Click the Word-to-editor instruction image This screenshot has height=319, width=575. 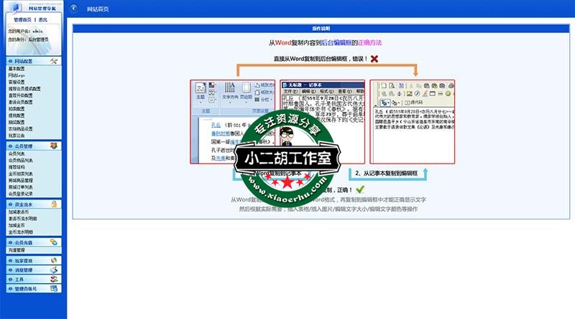coord(322,122)
